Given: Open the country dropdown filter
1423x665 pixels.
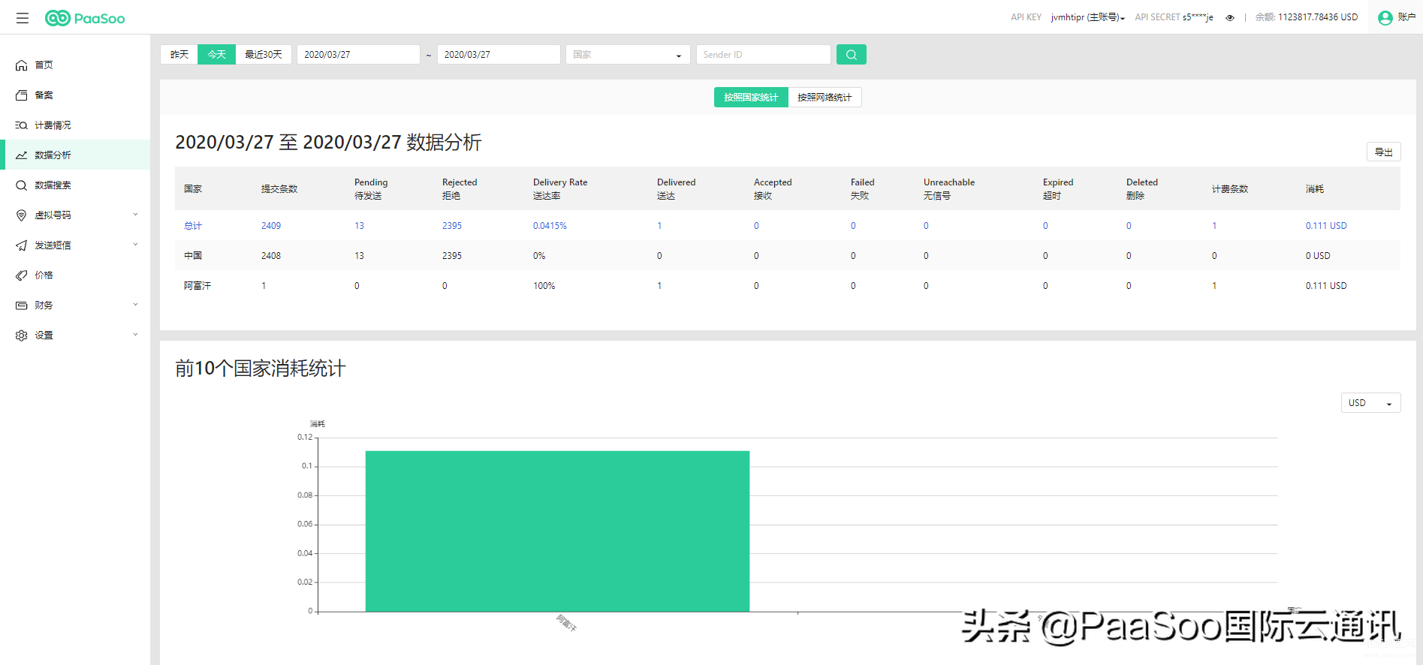Looking at the screenshot, I should click(627, 55).
